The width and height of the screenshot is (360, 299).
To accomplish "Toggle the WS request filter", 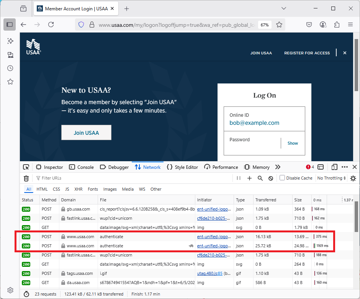I will point(142,189).
